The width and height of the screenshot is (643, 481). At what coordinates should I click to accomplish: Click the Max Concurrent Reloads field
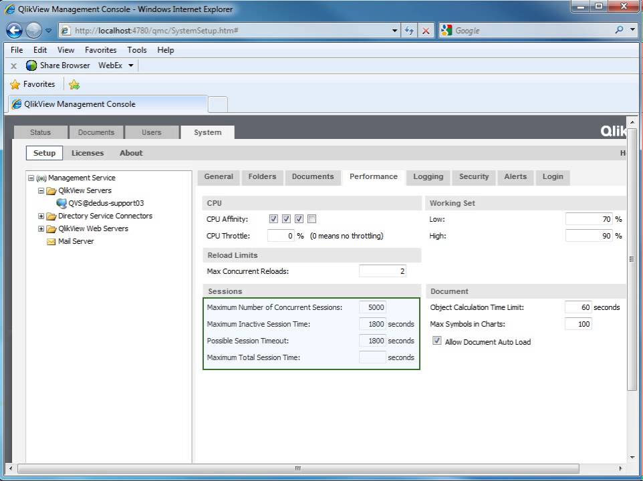[382, 271]
